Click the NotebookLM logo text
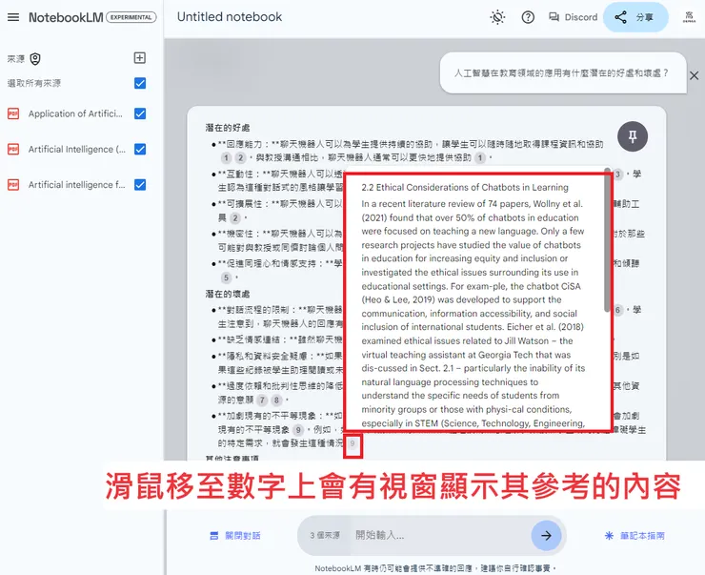 tap(66, 17)
